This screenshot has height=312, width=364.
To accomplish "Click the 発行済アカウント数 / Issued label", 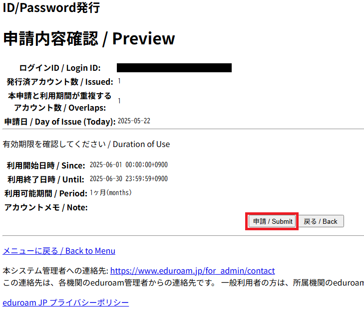I will pyautogui.click(x=60, y=82).
